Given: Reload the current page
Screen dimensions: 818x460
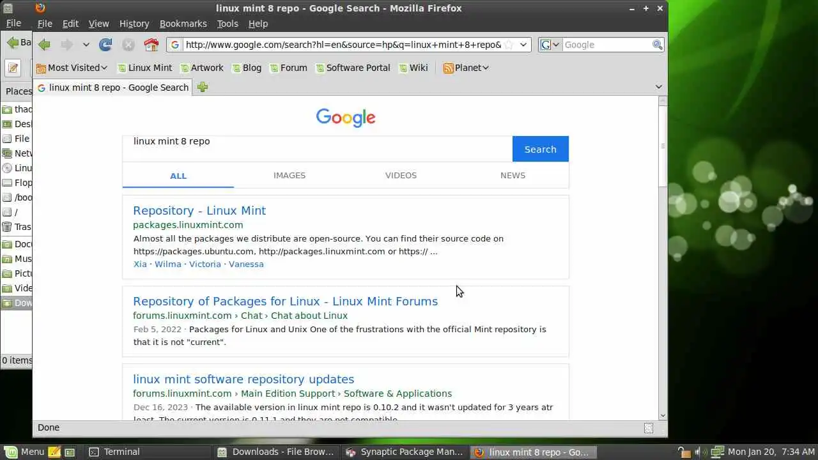Looking at the screenshot, I should pos(106,45).
